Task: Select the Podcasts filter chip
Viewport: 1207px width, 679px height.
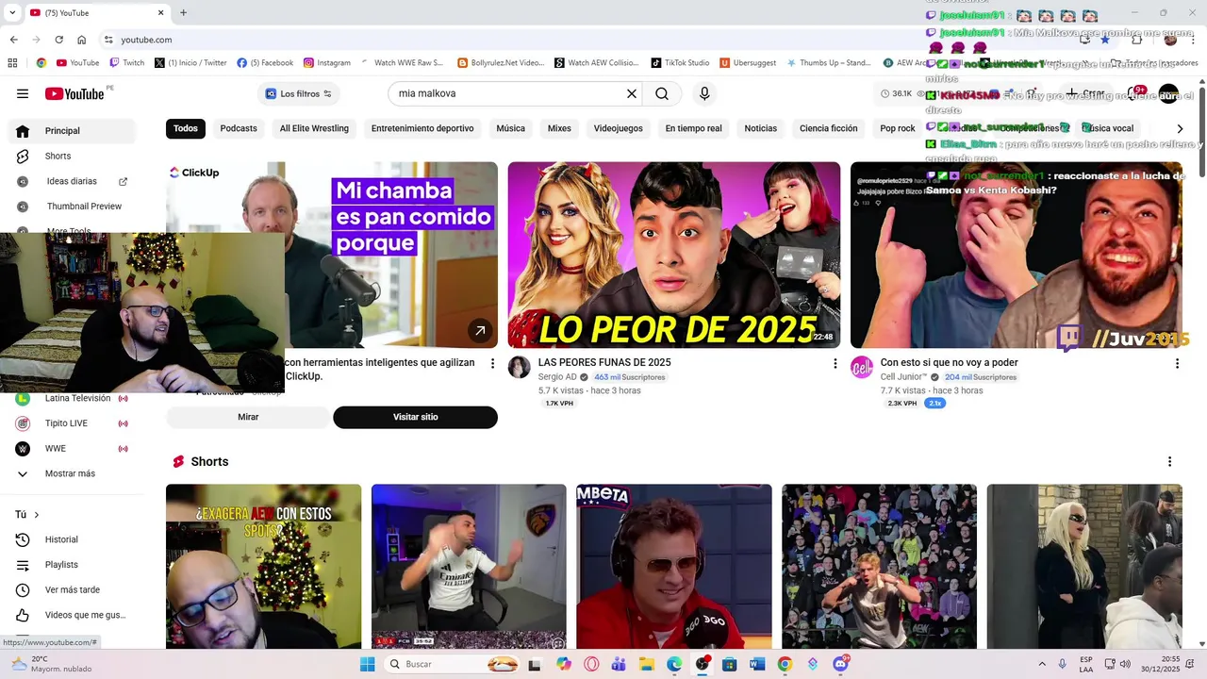Action: [239, 128]
